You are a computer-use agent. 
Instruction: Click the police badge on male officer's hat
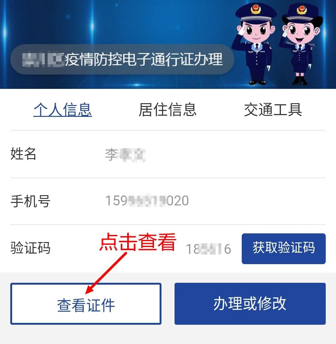pyautogui.click(x=256, y=10)
